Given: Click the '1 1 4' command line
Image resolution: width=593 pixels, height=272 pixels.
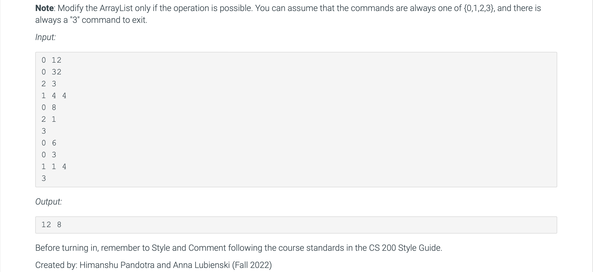Looking at the screenshot, I should (54, 166).
